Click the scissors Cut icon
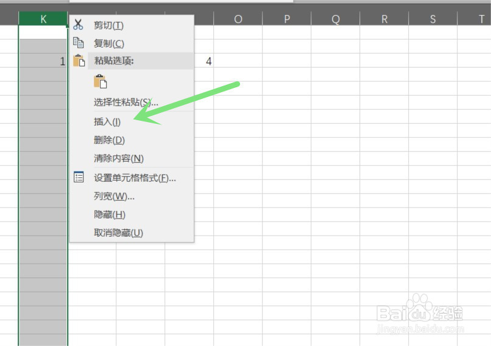491x346 pixels. click(78, 24)
